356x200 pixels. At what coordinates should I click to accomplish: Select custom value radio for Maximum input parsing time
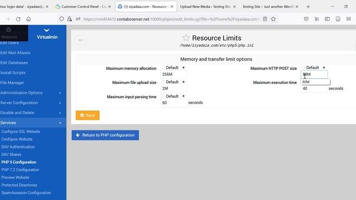tap(184, 96)
